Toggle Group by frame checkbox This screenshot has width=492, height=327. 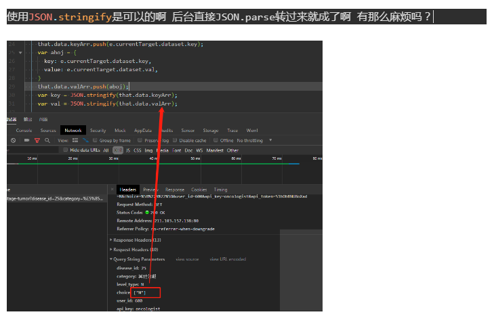pyautogui.click(x=95, y=140)
